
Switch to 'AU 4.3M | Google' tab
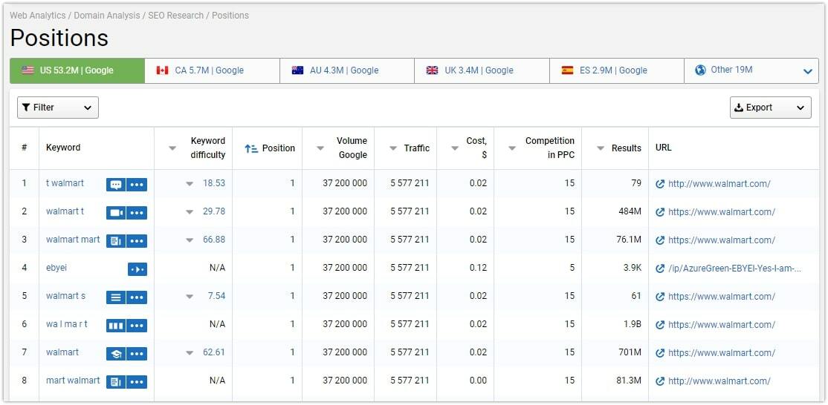point(347,70)
